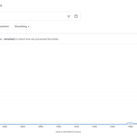Select the 1940 label on the year axis

tap(94, 127)
